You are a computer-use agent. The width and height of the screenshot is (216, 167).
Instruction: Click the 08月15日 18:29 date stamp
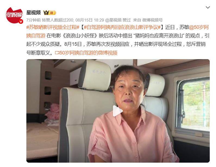click(x=90, y=20)
